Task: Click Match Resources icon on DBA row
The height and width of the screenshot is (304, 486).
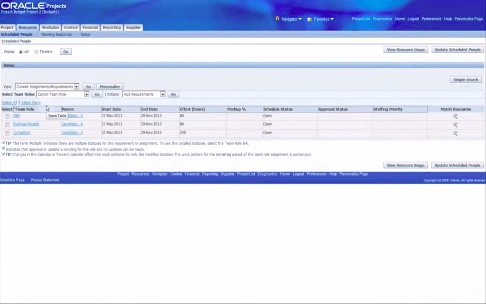Action: 455,116
